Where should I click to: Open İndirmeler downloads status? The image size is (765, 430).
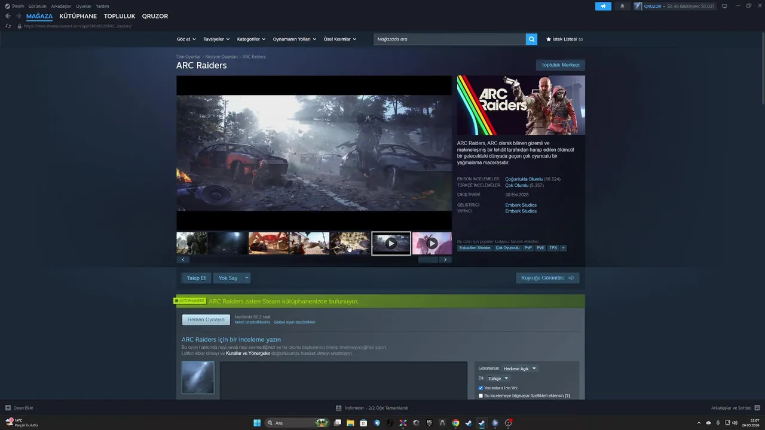372,408
